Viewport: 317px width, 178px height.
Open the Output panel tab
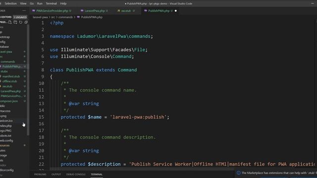coord(56,174)
